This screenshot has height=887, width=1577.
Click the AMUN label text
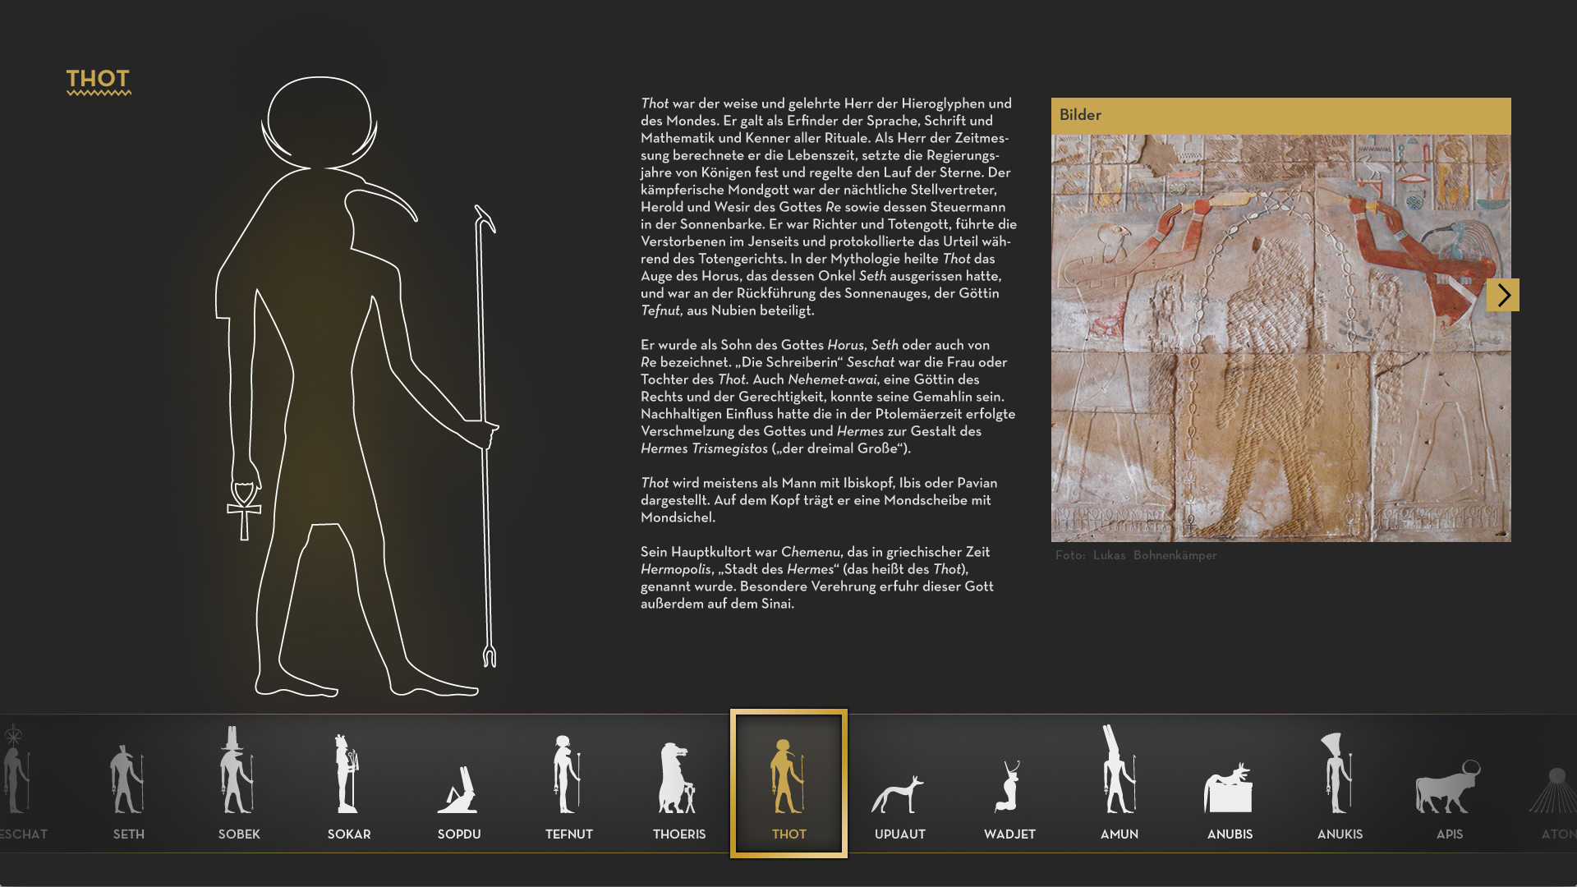point(1120,834)
